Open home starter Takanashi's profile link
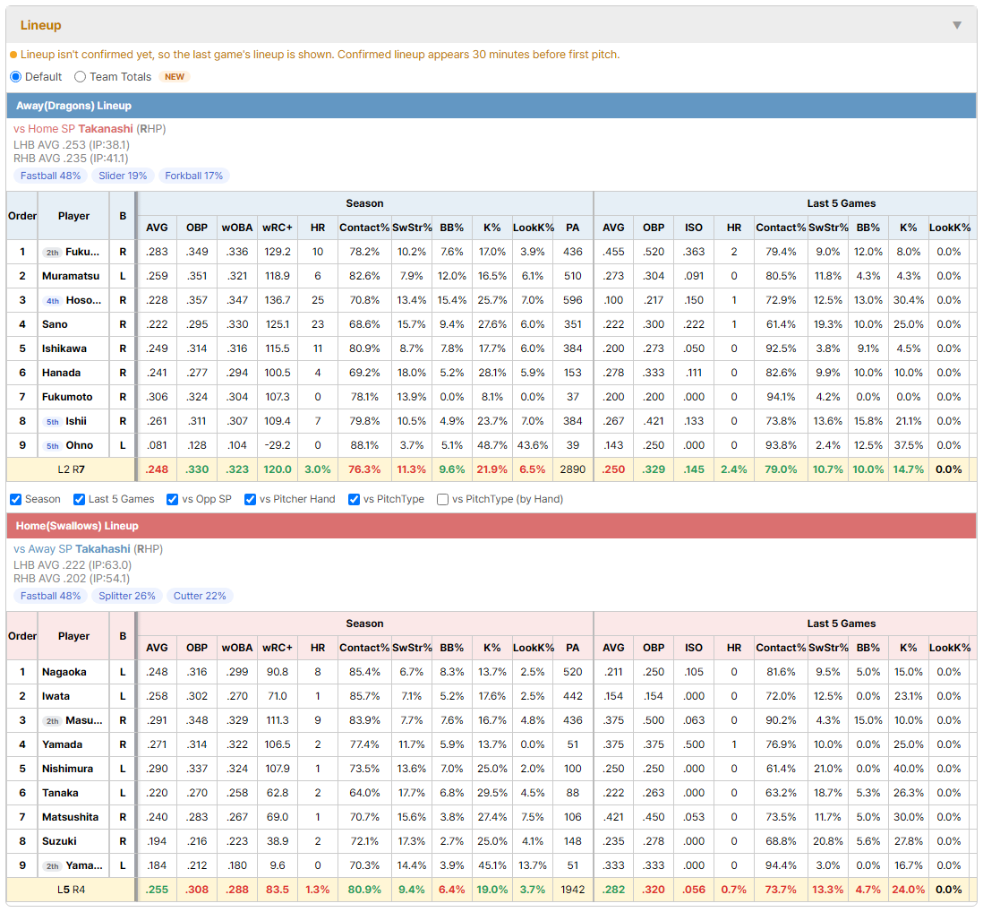983x912 pixels. (106, 129)
